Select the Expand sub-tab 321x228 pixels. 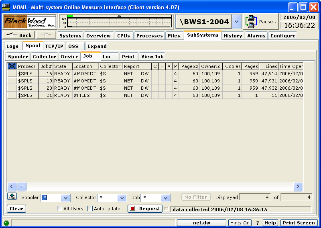[x=97, y=46]
